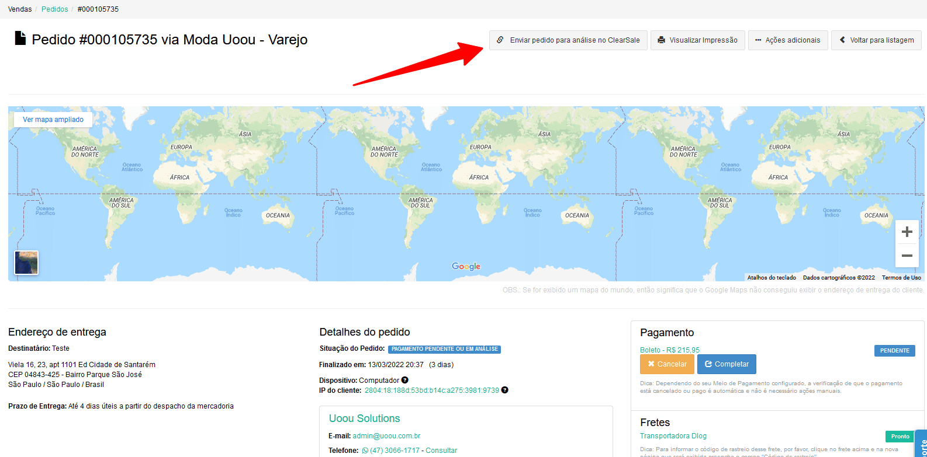
Task: Click the document icon beside order title
Action: point(20,39)
